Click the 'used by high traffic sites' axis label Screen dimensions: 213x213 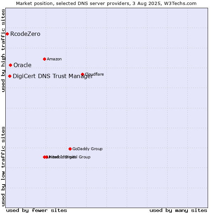tap(3, 50)
